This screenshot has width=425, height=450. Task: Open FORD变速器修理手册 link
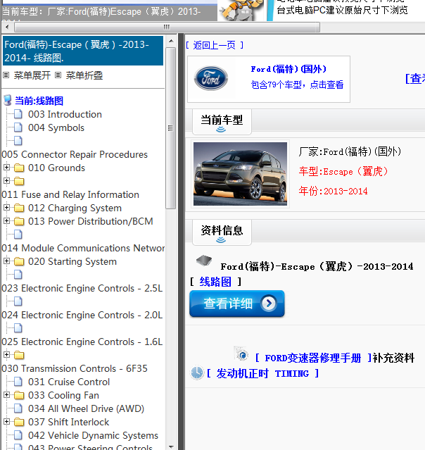313,358
